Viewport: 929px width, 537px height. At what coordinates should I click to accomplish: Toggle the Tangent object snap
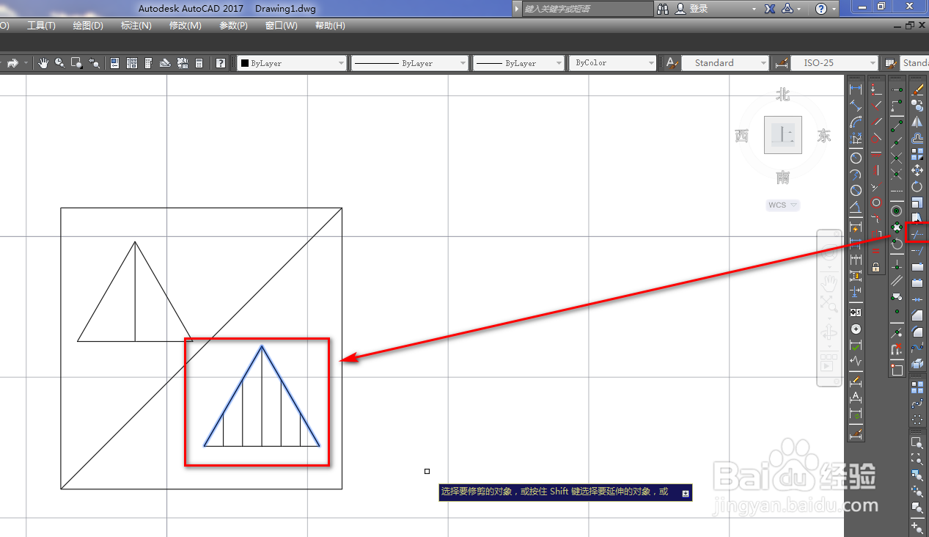(x=897, y=244)
